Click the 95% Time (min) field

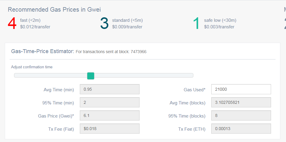tap(109, 103)
